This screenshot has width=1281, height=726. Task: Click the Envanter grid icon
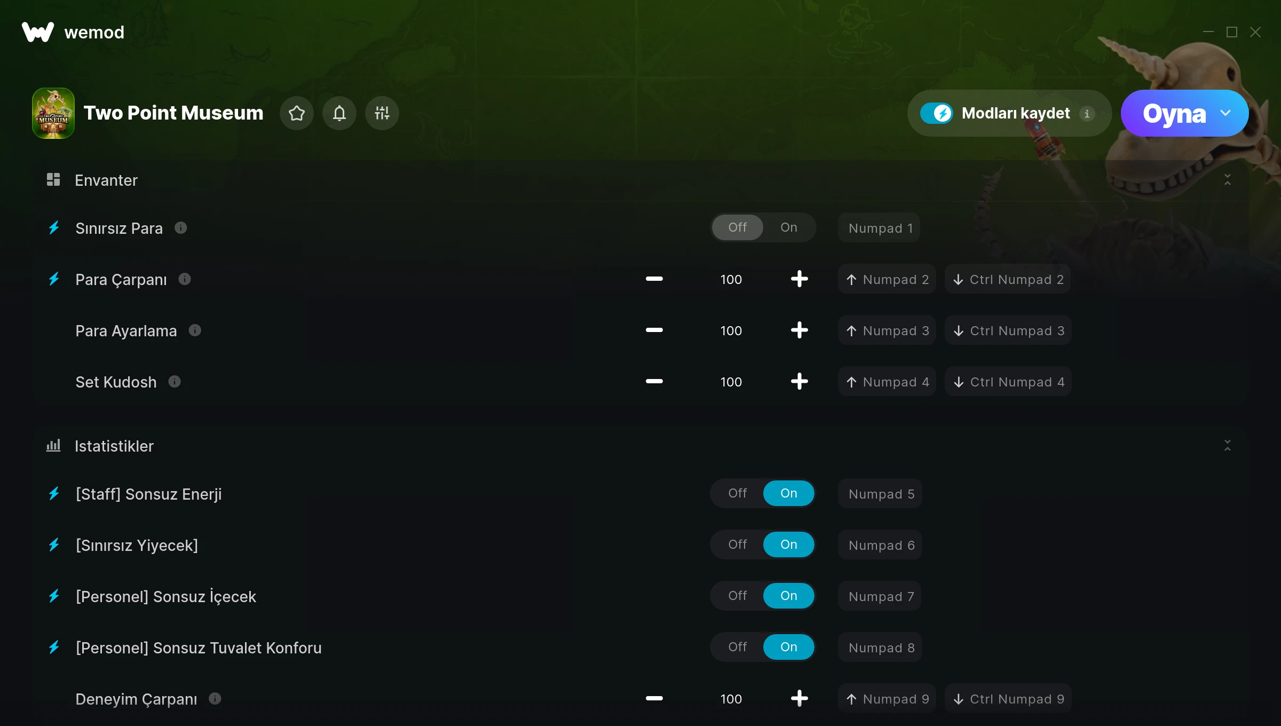[x=53, y=179]
